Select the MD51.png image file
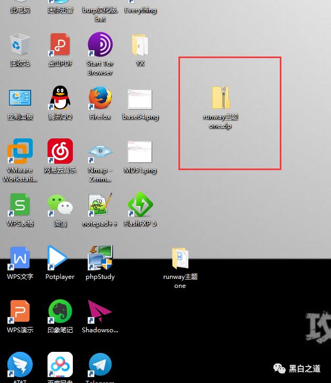Viewport: 331px width, 383px height. [140, 152]
